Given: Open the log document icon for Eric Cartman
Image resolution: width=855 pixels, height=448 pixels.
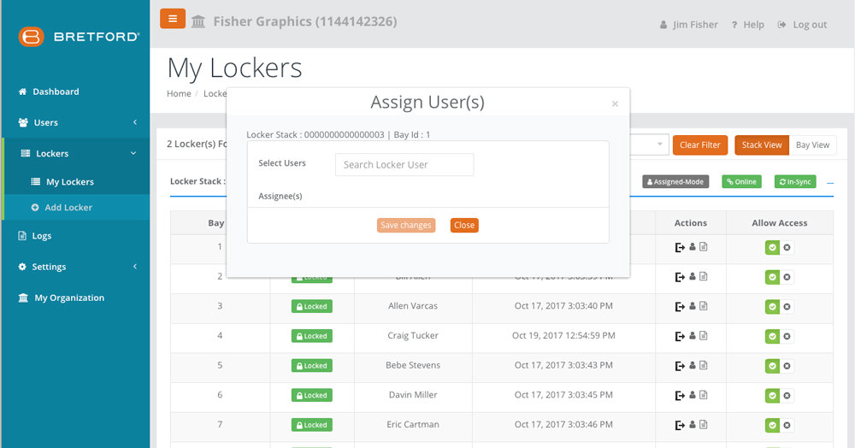Looking at the screenshot, I should (704, 425).
